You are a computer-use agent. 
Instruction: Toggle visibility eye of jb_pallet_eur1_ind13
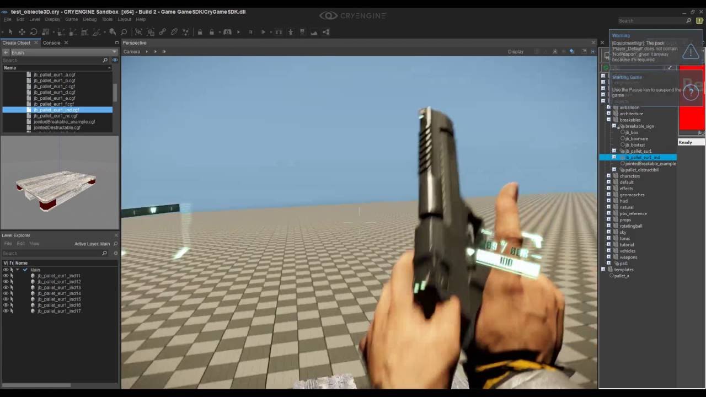coord(6,287)
